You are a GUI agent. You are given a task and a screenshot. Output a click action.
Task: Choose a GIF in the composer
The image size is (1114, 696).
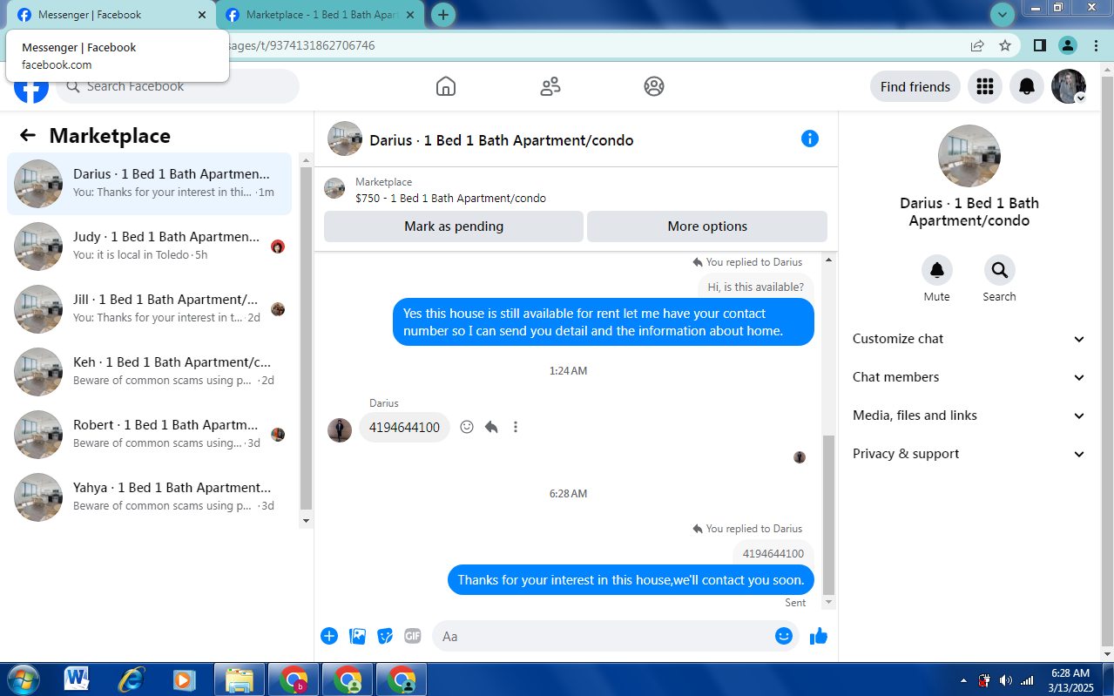click(413, 636)
